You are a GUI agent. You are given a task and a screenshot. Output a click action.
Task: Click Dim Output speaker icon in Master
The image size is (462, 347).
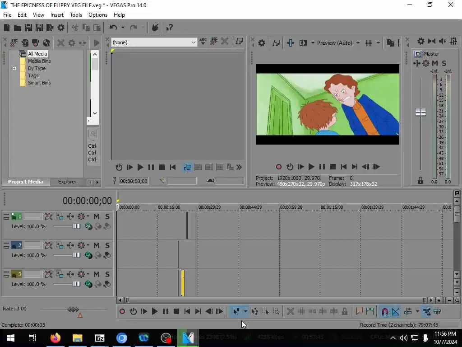click(443, 41)
